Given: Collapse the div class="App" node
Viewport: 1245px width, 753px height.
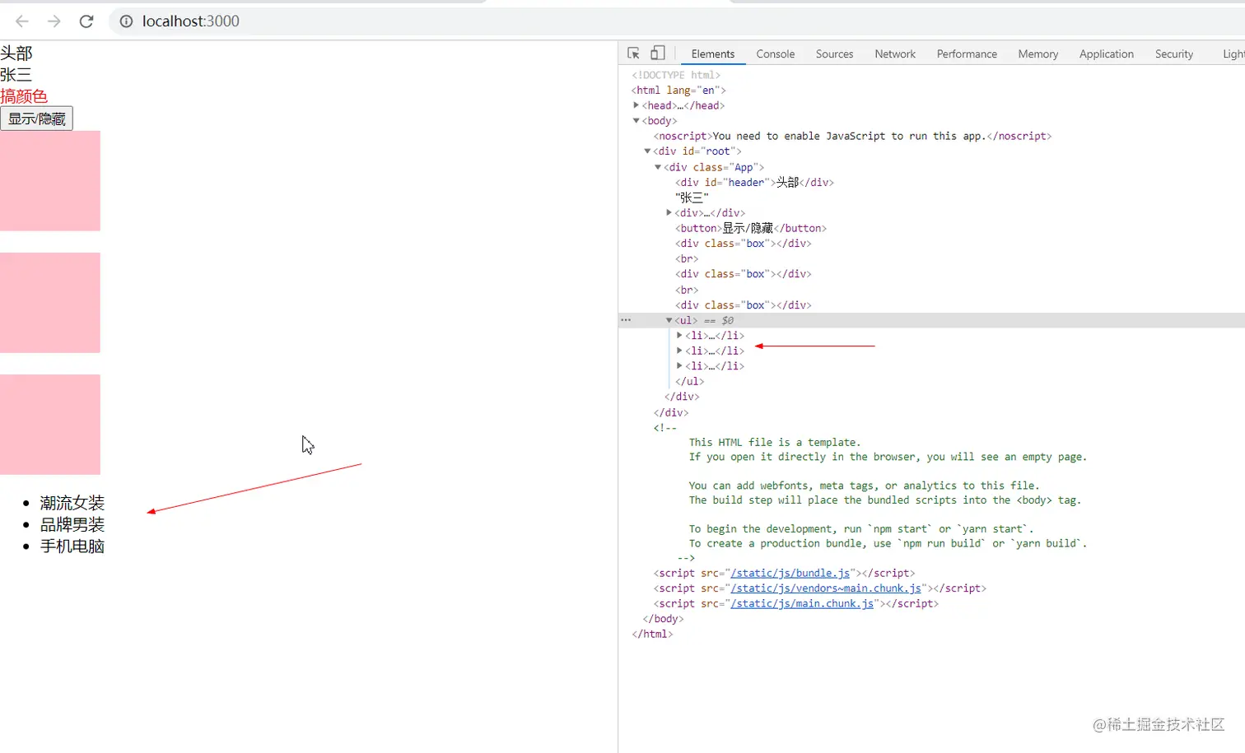Looking at the screenshot, I should (x=658, y=167).
